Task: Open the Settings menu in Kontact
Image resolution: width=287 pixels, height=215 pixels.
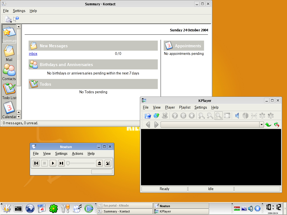Action: 19,11
